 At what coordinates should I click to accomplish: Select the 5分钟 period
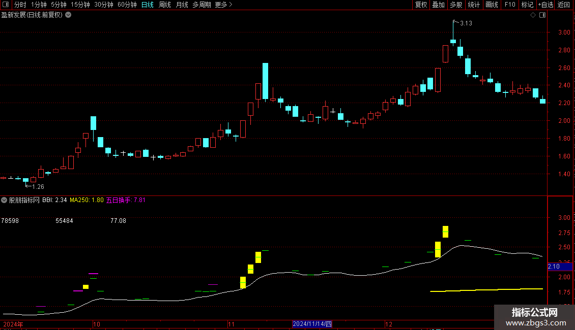(59, 5)
